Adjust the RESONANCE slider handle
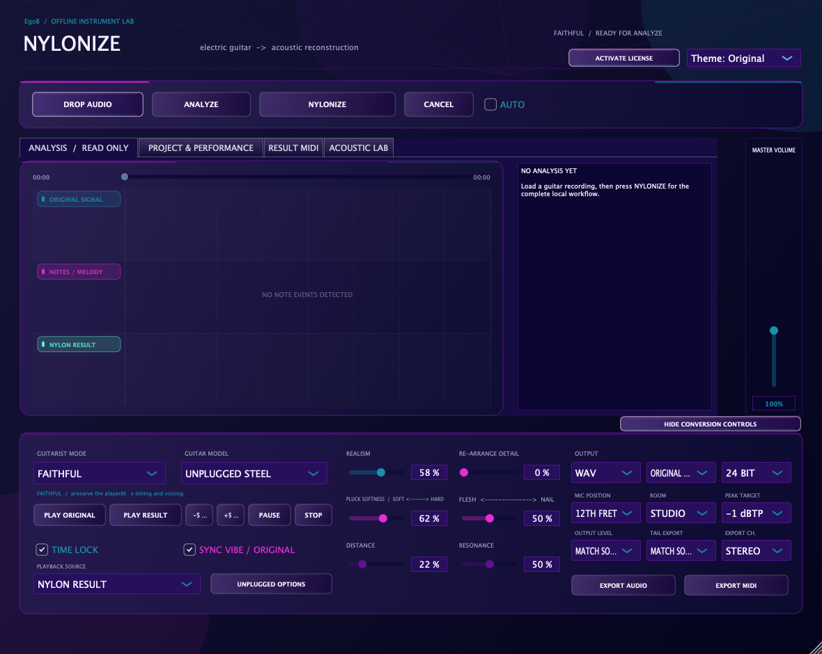822x654 pixels. click(490, 564)
